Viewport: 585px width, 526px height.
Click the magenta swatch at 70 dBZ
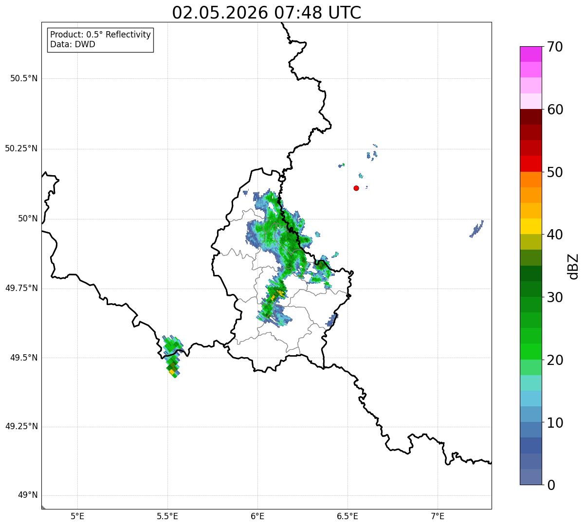530,54
